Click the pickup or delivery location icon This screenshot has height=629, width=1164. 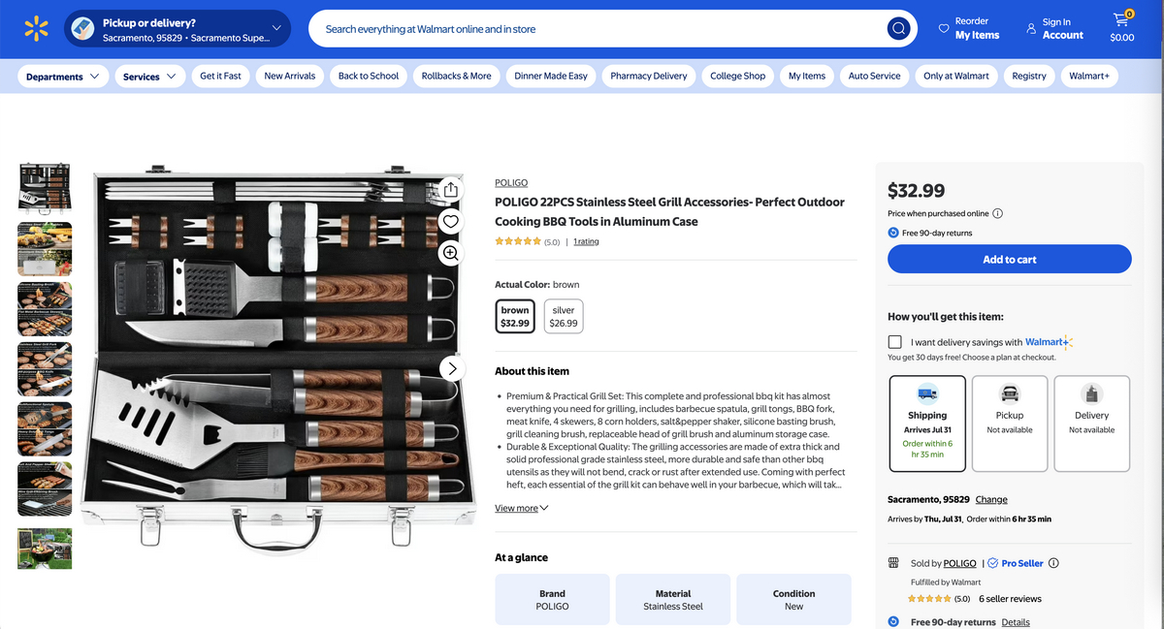click(82, 28)
